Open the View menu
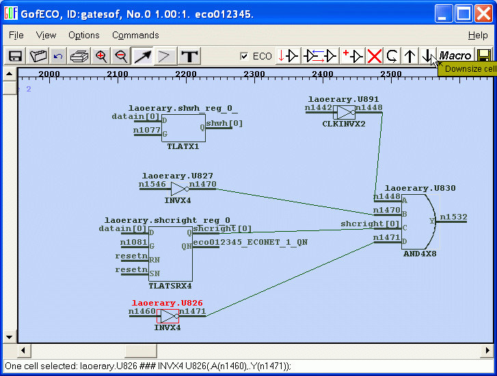The height and width of the screenshot is (376, 497). 46,35
